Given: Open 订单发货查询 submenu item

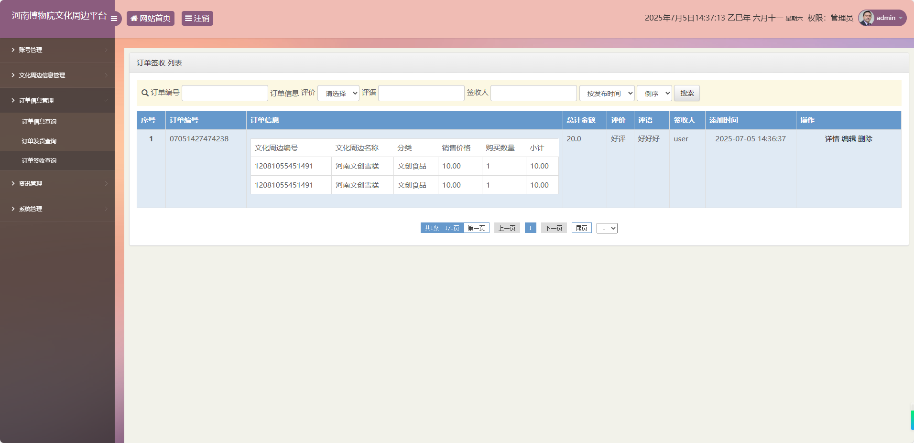Looking at the screenshot, I should point(39,141).
